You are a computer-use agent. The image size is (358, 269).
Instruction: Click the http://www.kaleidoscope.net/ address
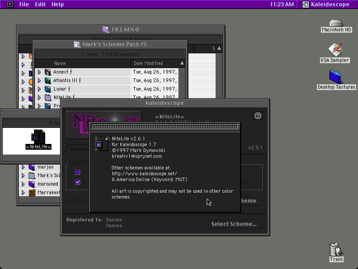[144, 174]
